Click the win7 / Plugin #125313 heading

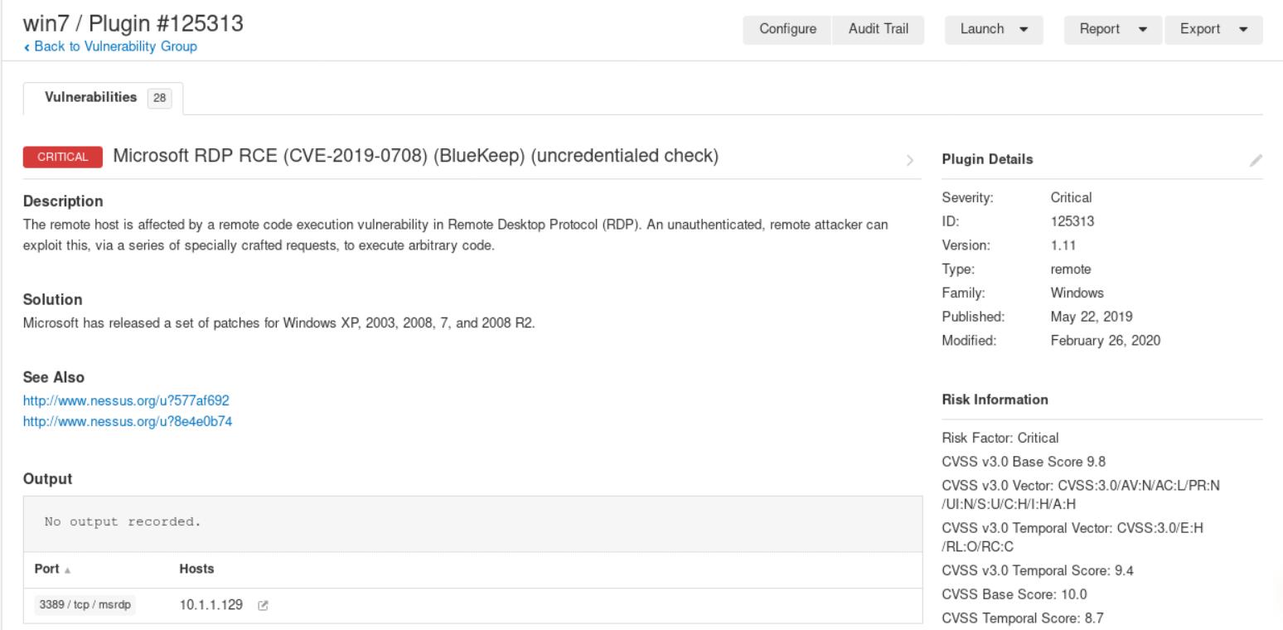coord(133,24)
